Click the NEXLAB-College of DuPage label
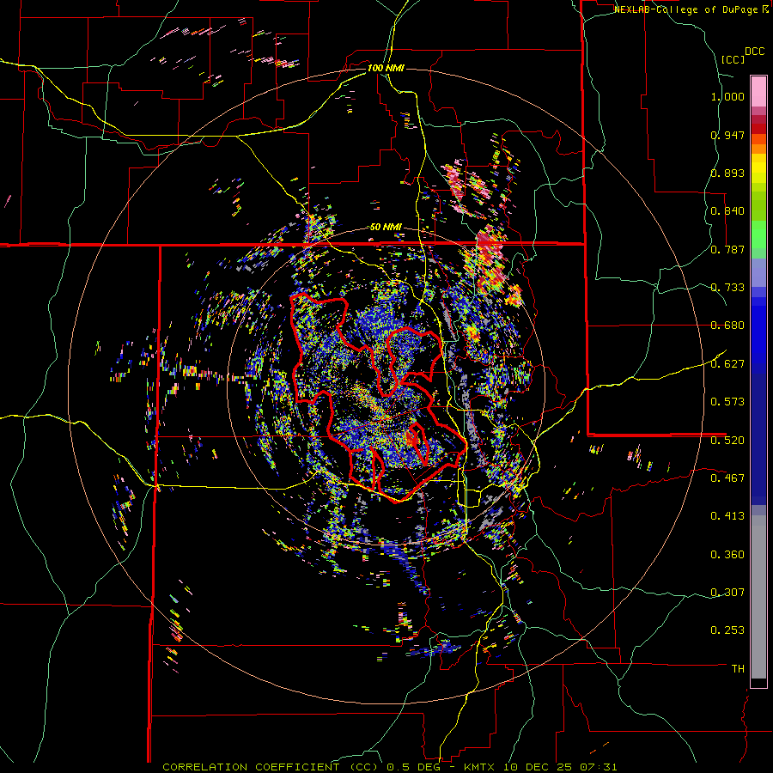Viewport: 773px width, 773px height. coord(687,9)
